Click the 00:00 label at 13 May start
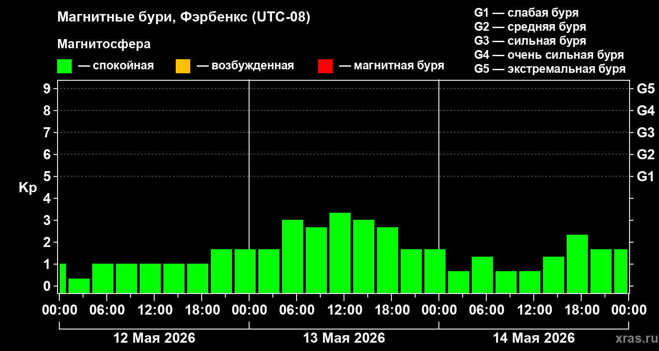 point(249,310)
